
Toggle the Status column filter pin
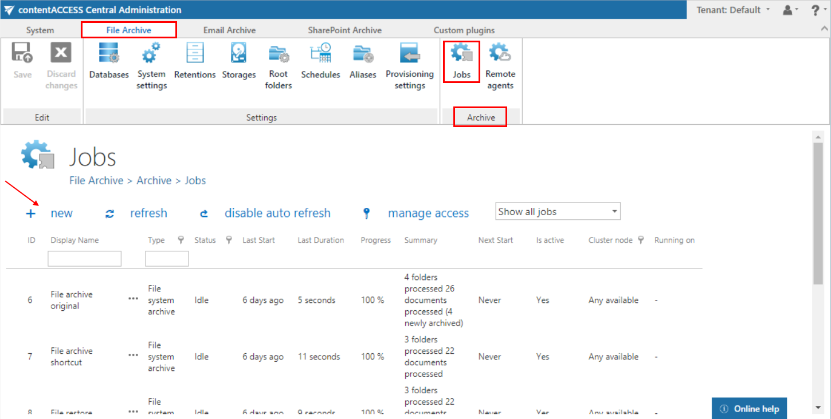pos(229,240)
